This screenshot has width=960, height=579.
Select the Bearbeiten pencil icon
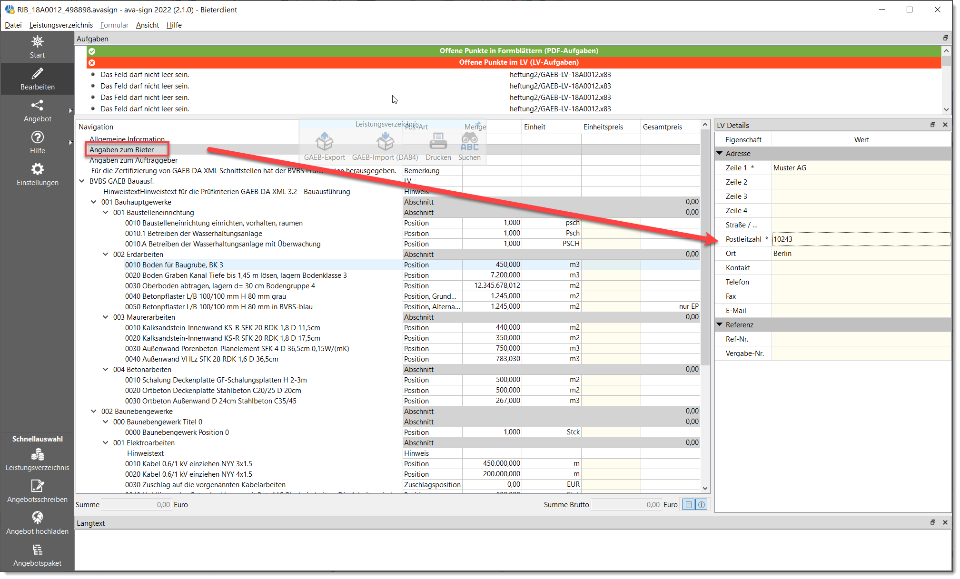[x=37, y=74]
